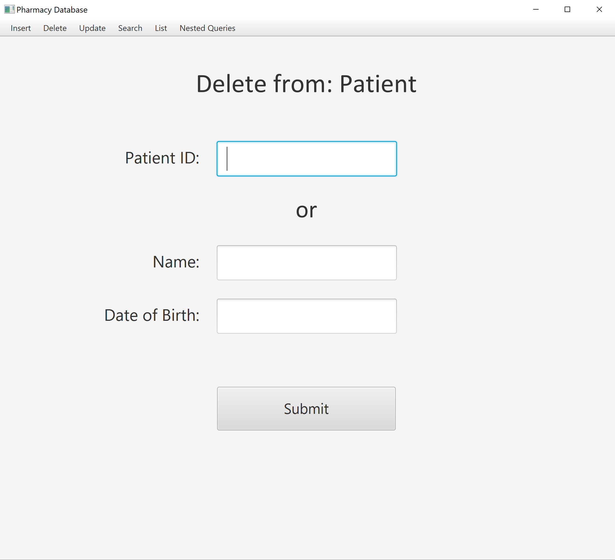Open the Nested Queries menu
The width and height of the screenshot is (615, 560).
coord(207,28)
